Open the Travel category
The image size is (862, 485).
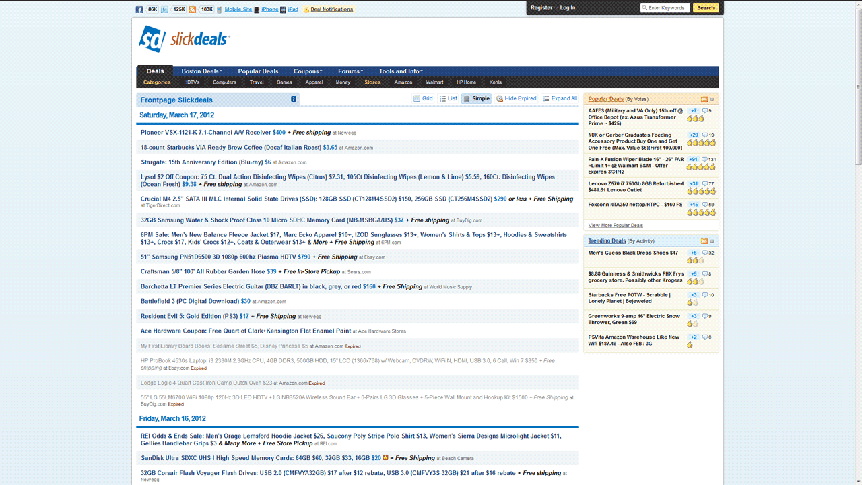257,82
